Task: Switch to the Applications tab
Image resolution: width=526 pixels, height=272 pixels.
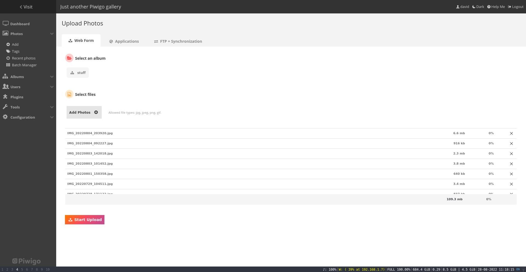Action: click(124, 41)
